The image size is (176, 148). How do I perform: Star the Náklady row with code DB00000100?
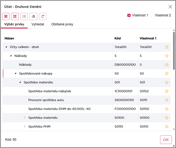pyautogui.click(x=167, y=65)
